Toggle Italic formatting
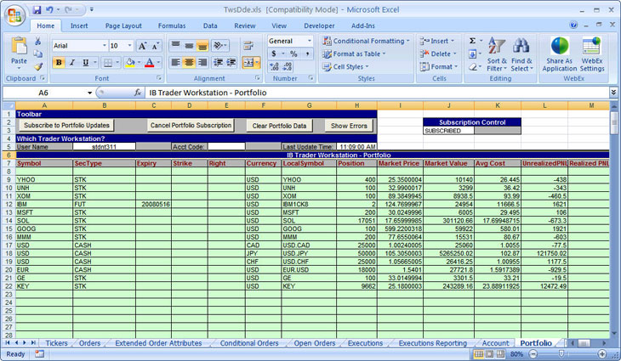This screenshot has height=361, width=621. [x=72, y=63]
